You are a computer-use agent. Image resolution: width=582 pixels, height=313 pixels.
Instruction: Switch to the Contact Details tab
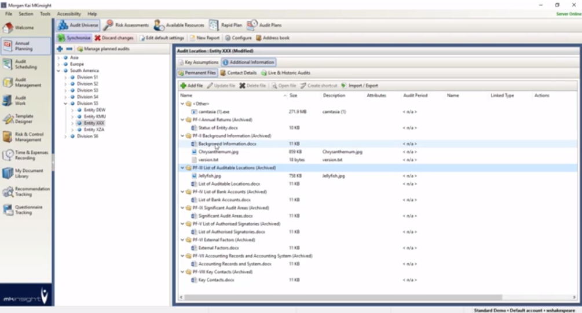click(x=238, y=73)
